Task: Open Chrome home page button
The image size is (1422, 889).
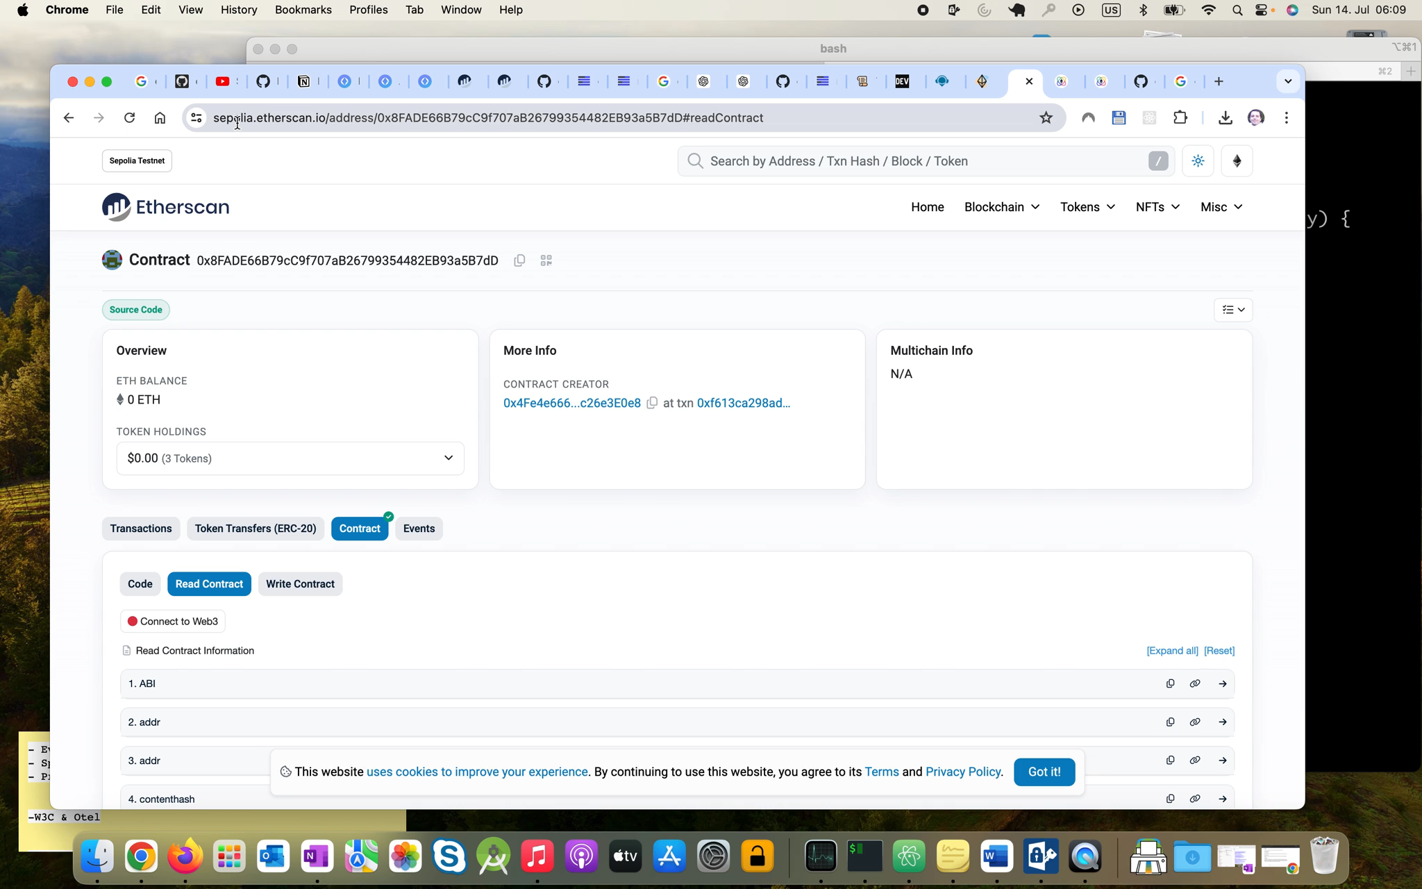Action: [x=160, y=118]
